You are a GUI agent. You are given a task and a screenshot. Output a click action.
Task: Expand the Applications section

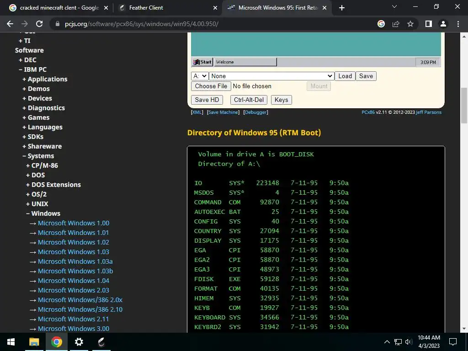45,79
